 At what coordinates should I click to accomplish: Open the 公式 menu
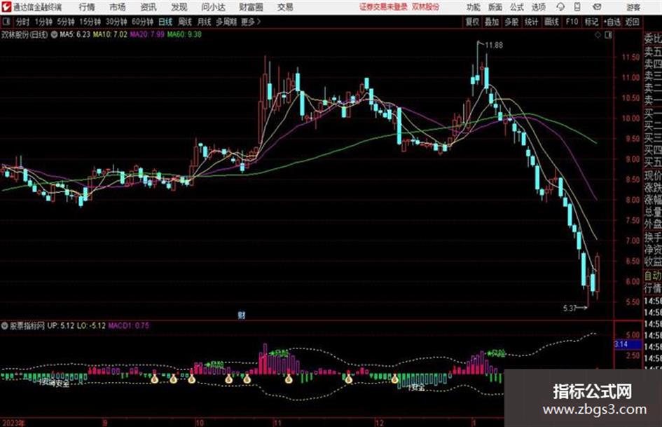point(517,7)
